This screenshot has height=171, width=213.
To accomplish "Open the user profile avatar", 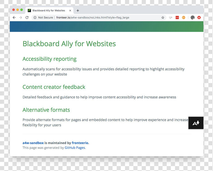I will coord(193,18).
